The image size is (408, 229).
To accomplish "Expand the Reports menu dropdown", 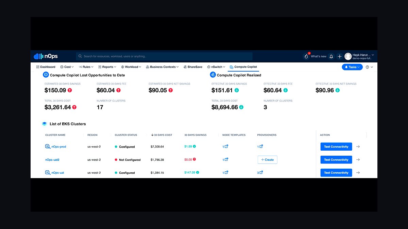I will 107,67.
